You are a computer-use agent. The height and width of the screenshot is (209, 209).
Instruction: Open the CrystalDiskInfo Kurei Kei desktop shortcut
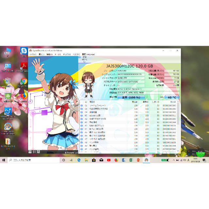point(8,129)
